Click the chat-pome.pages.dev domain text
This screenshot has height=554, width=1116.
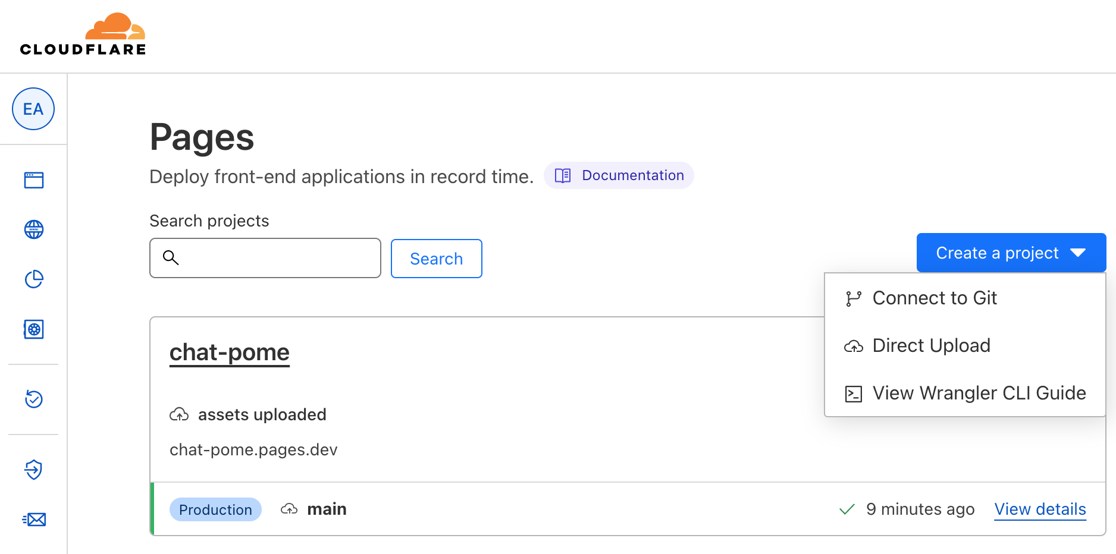pos(253,449)
